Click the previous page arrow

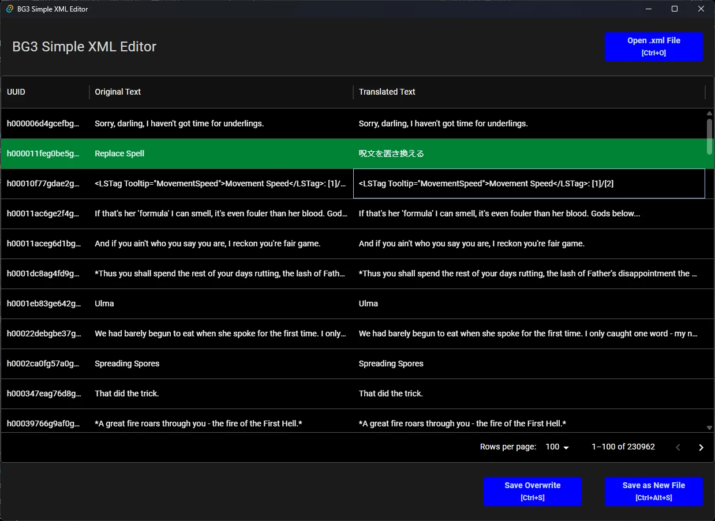678,447
